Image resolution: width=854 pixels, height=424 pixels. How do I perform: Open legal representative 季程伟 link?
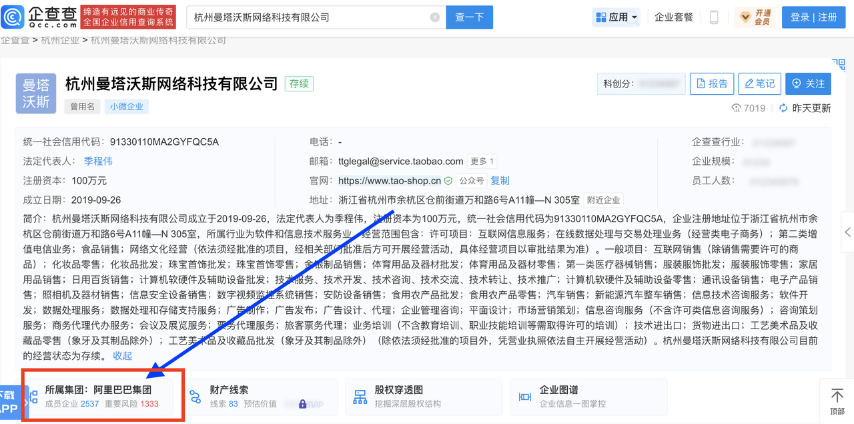(x=98, y=161)
